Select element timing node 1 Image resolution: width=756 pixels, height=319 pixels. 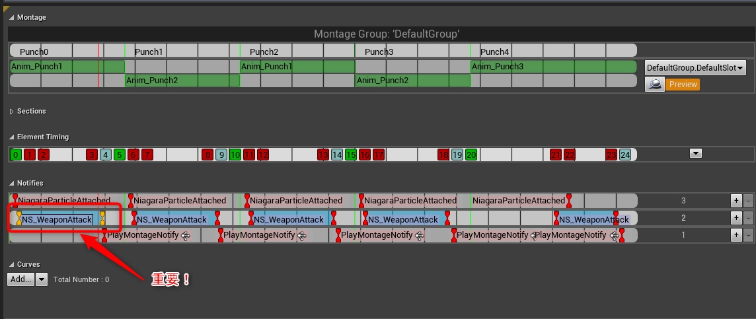[30, 155]
